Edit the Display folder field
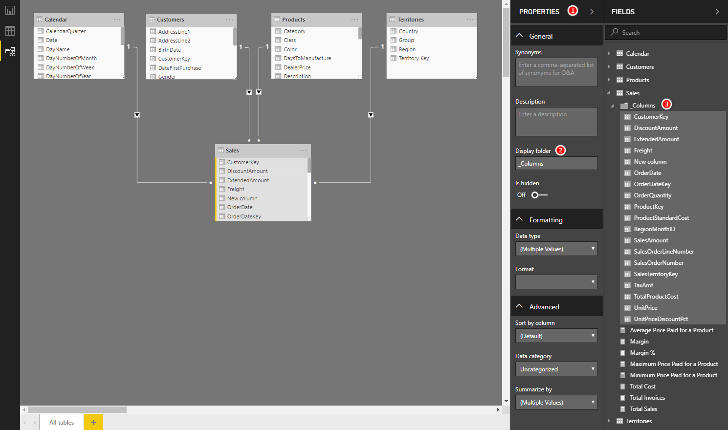Viewport: 728px width, 430px height. pyautogui.click(x=556, y=164)
